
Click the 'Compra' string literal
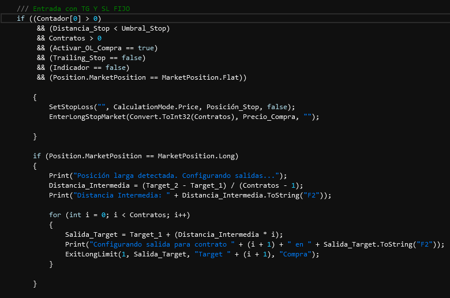click(295, 254)
